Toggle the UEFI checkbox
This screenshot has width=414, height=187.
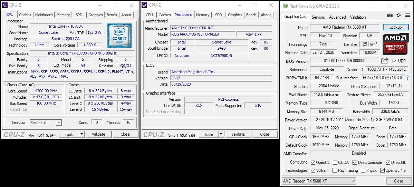tap(395, 61)
